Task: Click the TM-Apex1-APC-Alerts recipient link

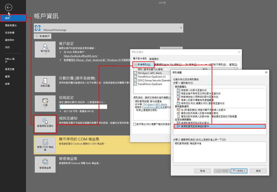Action: tap(155, 104)
